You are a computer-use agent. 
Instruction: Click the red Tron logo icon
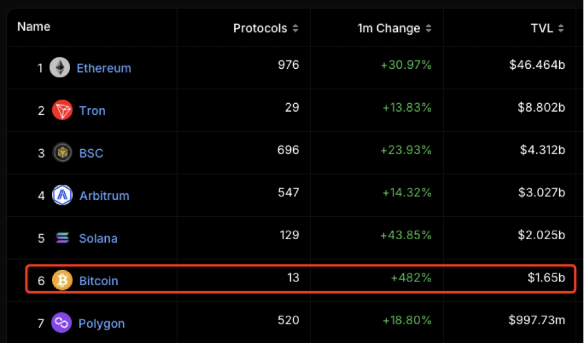[62, 110]
